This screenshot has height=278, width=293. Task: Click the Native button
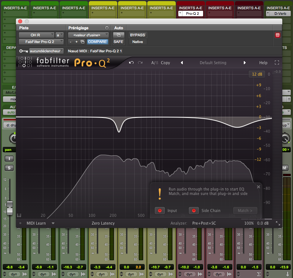(138, 42)
